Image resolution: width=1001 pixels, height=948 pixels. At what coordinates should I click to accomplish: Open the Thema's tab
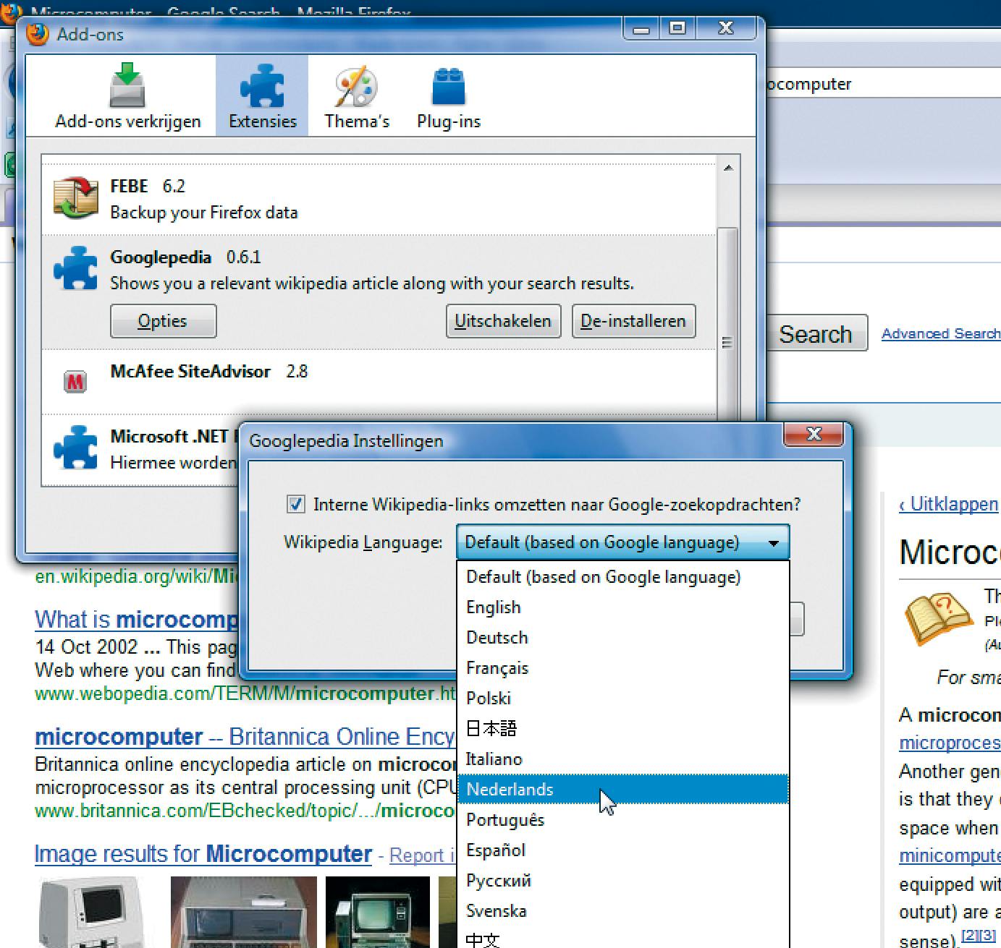(x=357, y=96)
